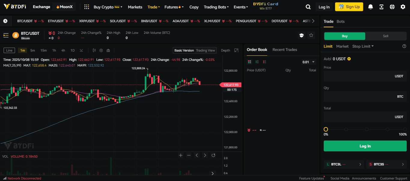This screenshot has height=181, width=410.
Task: Open the notifications bell icon
Action: click(x=371, y=7)
